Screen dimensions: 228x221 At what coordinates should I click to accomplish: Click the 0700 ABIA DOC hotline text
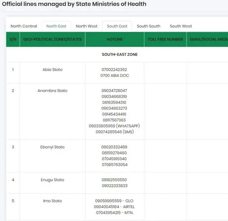point(114,76)
